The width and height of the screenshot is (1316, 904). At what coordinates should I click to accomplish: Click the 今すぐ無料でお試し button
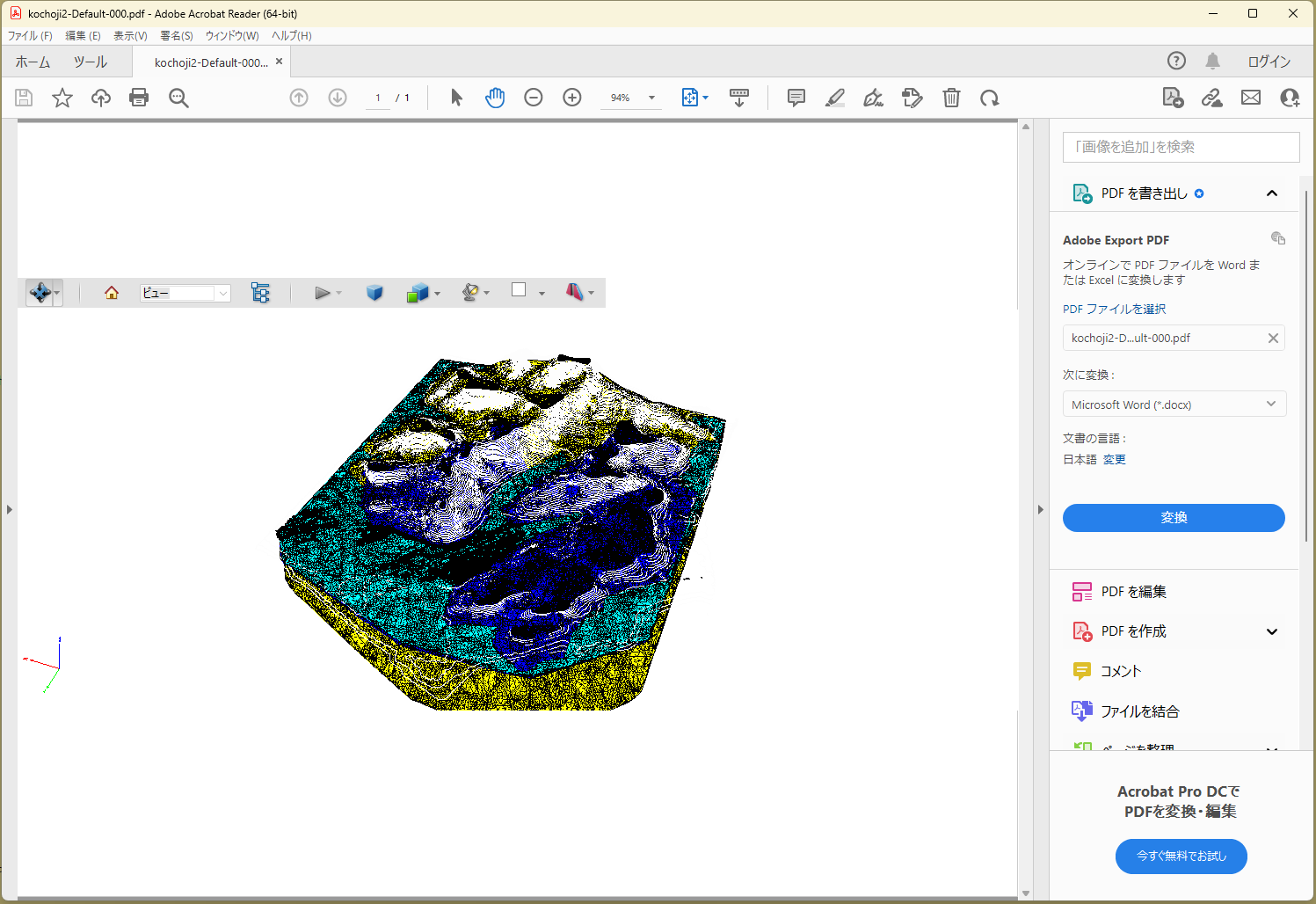coord(1181,857)
